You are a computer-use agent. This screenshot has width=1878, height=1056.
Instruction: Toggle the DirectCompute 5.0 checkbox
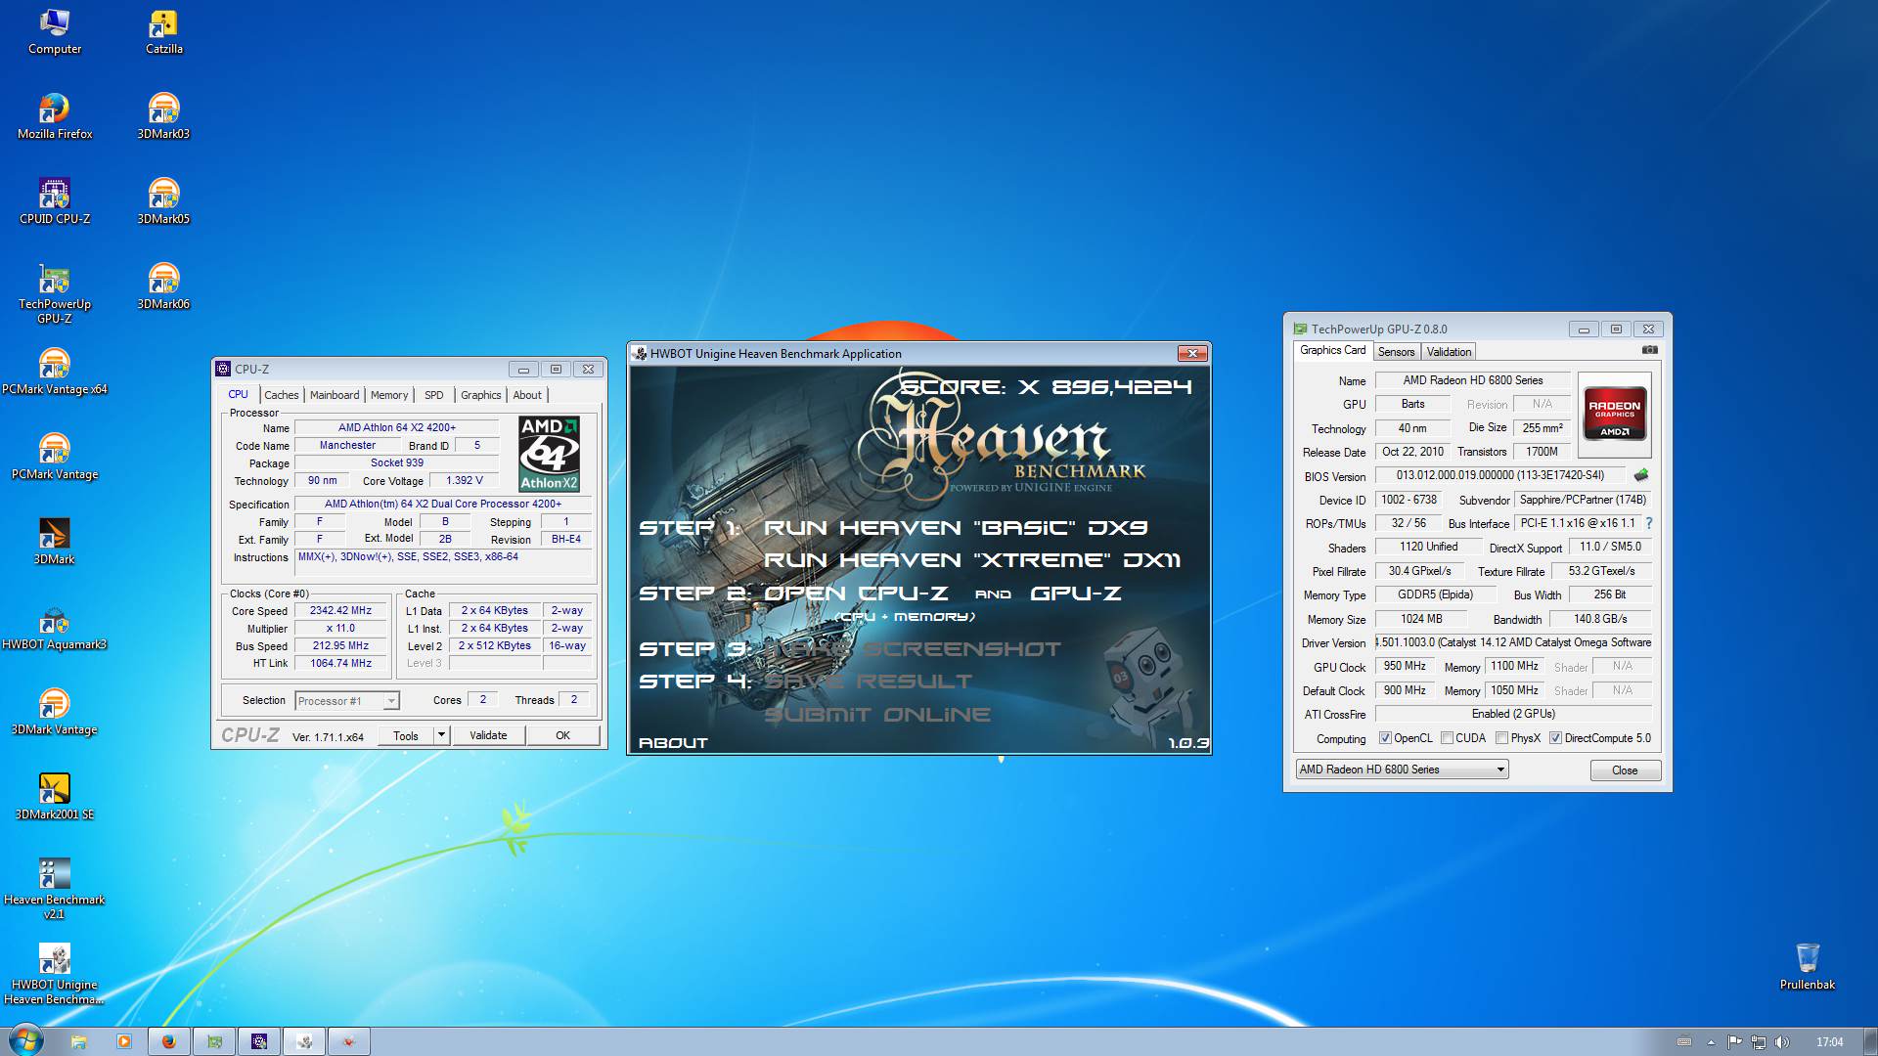coord(1555,738)
